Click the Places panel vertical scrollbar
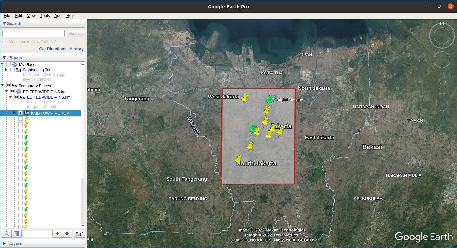 (x=83, y=122)
